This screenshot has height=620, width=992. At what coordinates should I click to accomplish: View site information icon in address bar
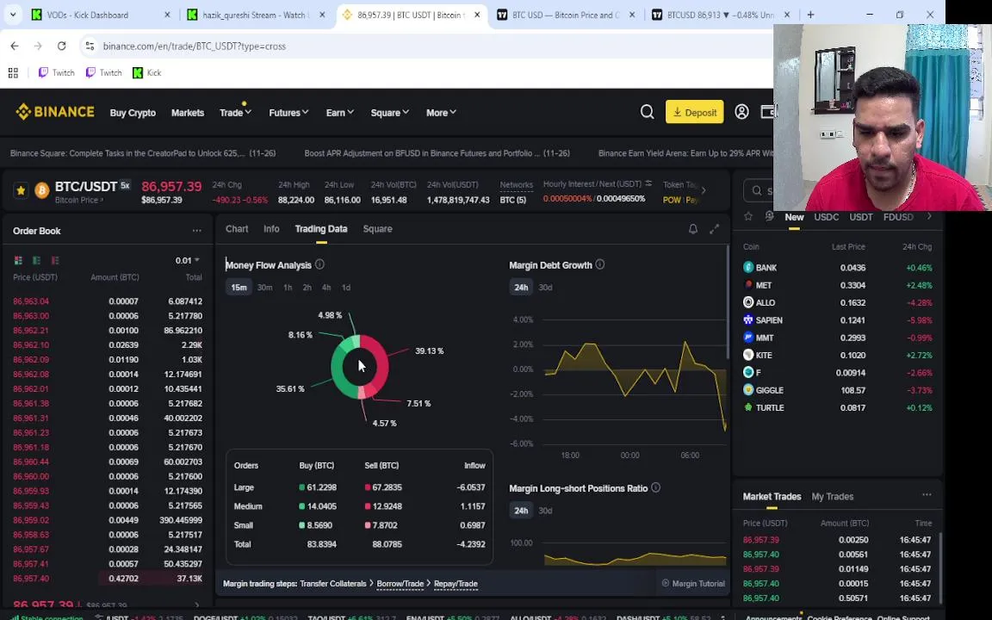pos(90,46)
